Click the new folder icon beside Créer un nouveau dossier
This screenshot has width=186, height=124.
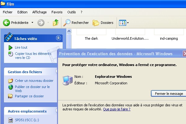click(11, 81)
